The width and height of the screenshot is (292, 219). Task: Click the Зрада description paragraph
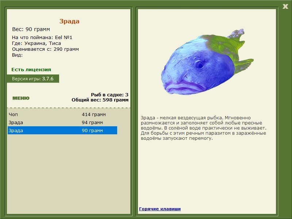pos(204,128)
